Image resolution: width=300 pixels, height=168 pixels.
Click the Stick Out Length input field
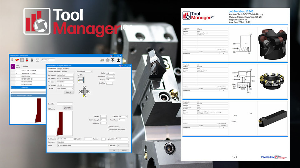click(x=103, y=119)
